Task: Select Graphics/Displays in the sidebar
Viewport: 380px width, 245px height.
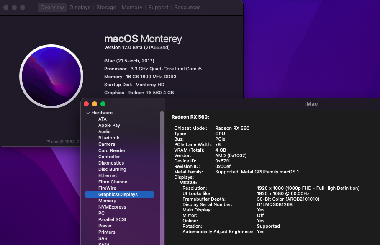Action: click(x=119, y=195)
